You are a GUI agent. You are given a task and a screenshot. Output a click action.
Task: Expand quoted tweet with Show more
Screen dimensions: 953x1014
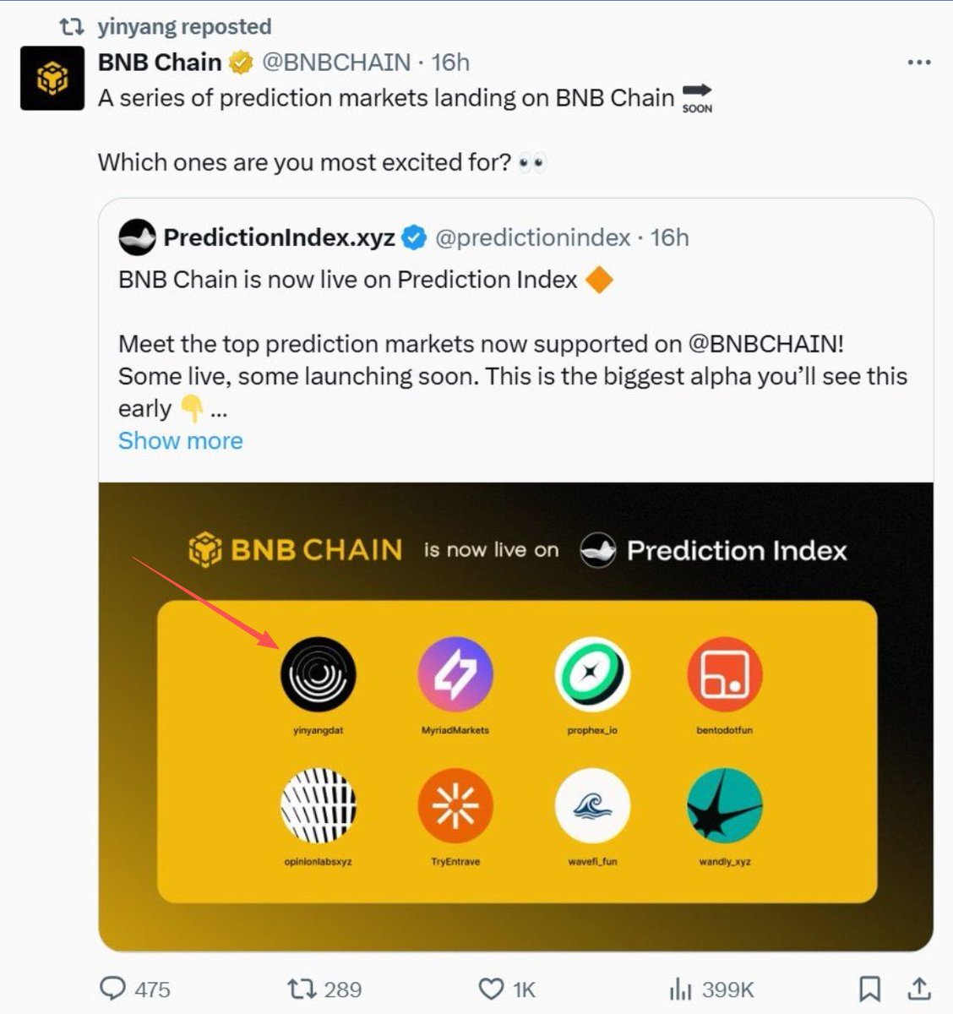[x=180, y=441]
